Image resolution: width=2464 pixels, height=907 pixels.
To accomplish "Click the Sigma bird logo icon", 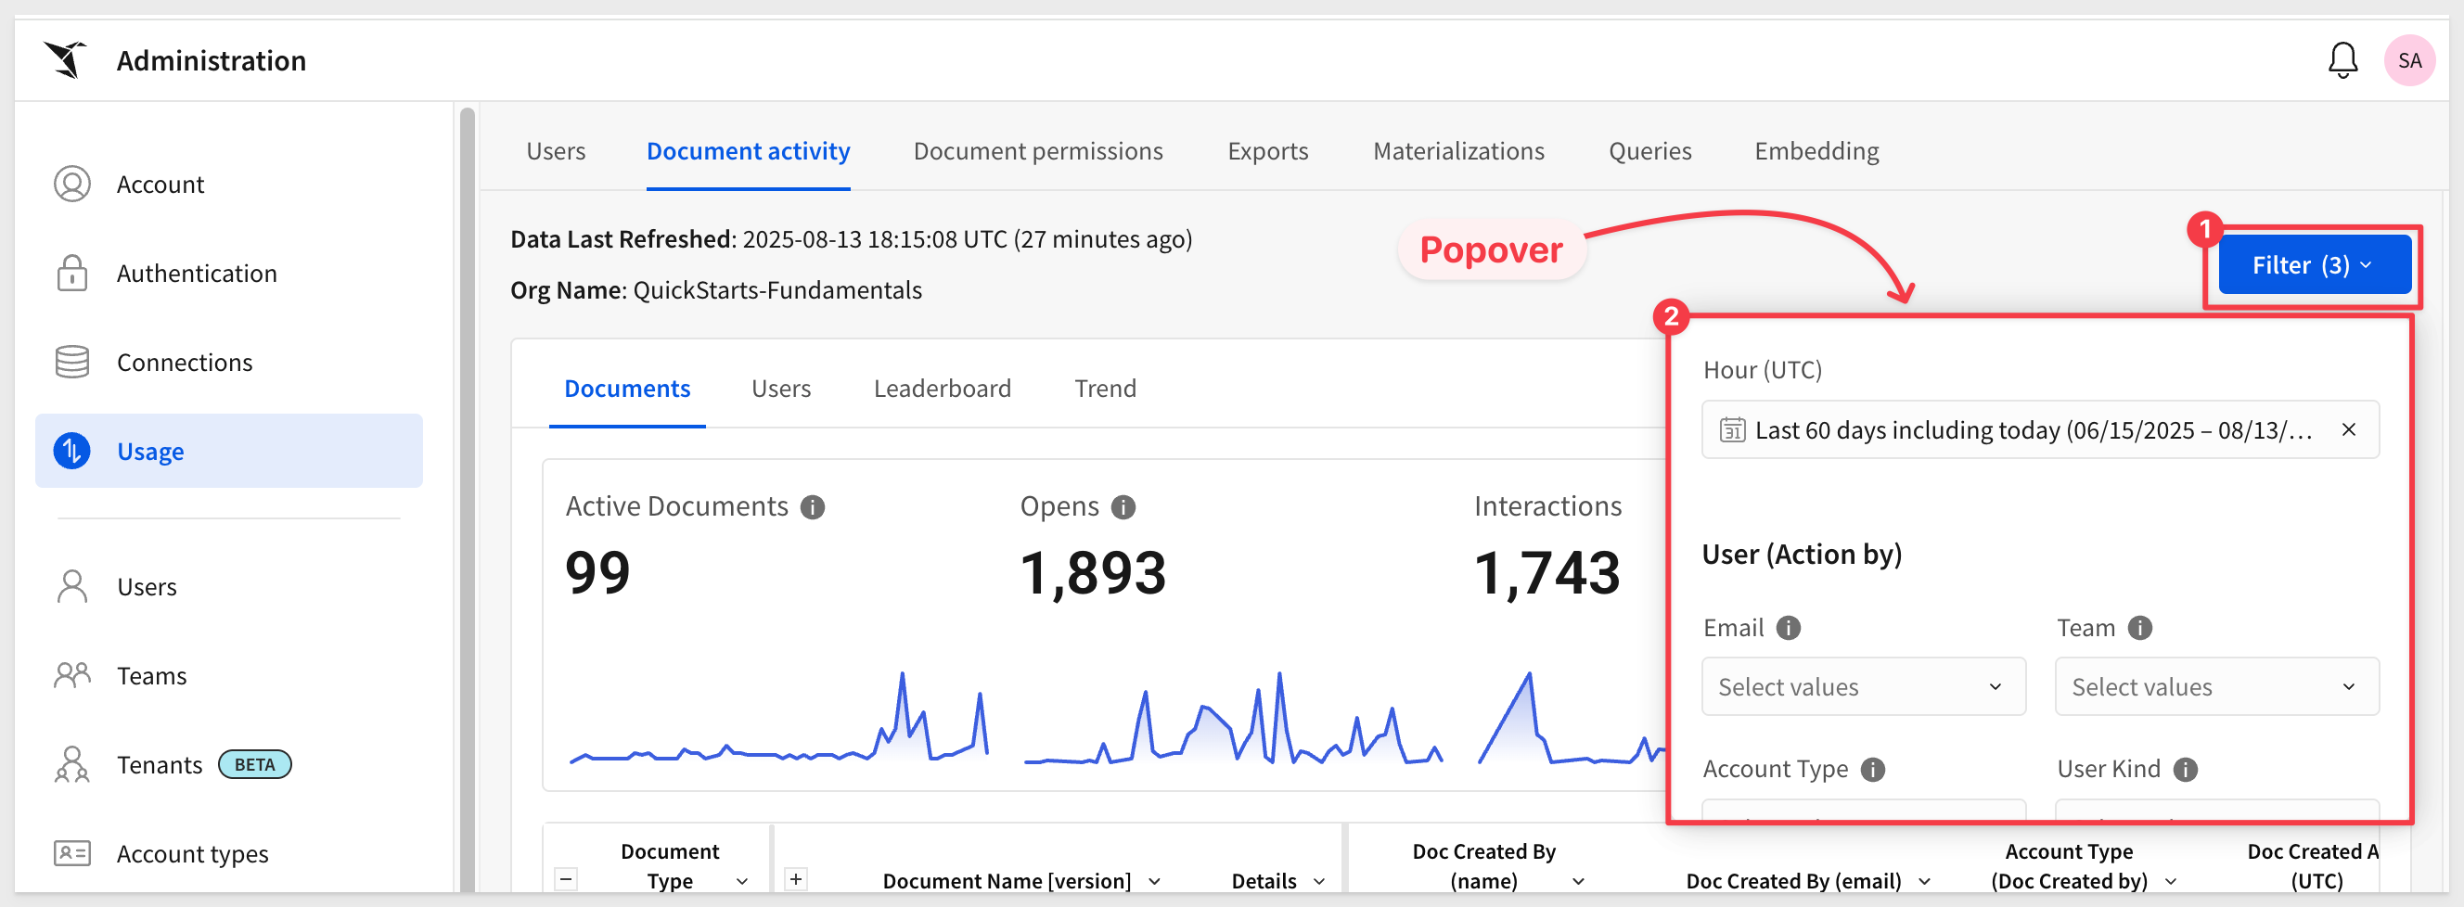I will point(65,59).
